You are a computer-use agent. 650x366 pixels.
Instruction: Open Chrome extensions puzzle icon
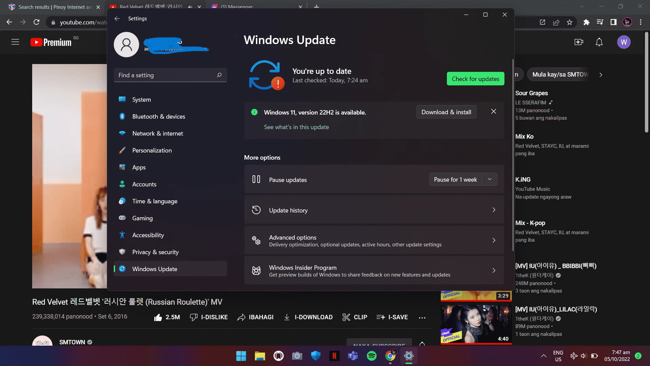pyautogui.click(x=586, y=22)
